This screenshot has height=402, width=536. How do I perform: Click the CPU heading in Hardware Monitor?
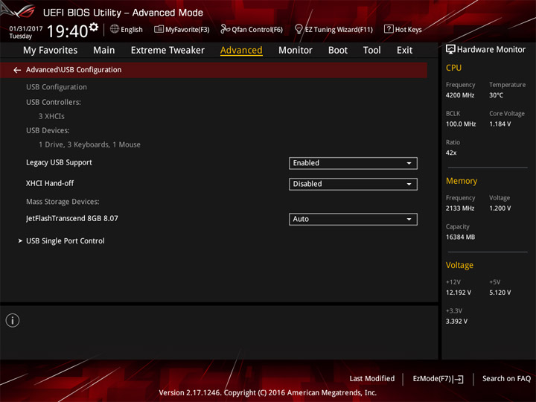[453, 68]
